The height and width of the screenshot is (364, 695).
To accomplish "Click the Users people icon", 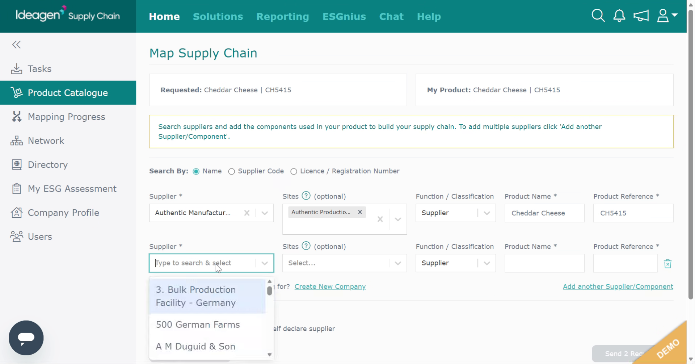I will pyautogui.click(x=16, y=237).
